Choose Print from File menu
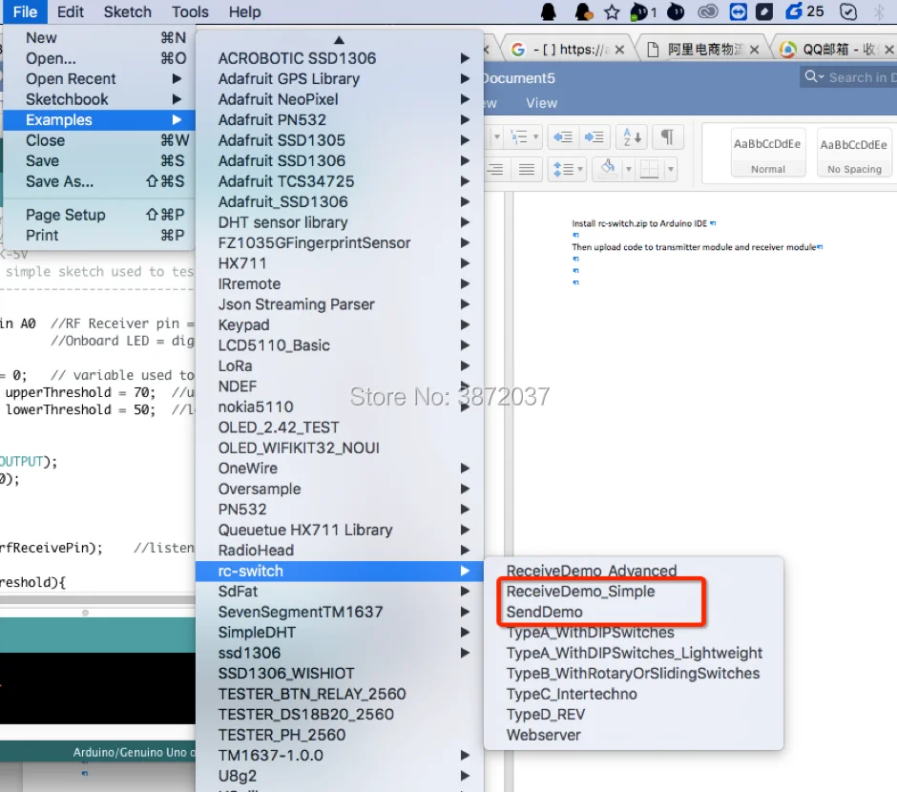The width and height of the screenshot is (897, 792). pyautogui.click(x=99, y=236)
